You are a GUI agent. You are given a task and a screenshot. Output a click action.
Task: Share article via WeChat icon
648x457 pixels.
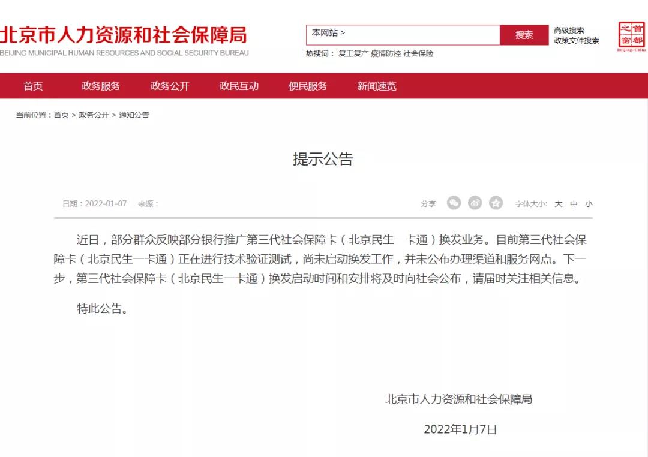[x=454, y=203]
